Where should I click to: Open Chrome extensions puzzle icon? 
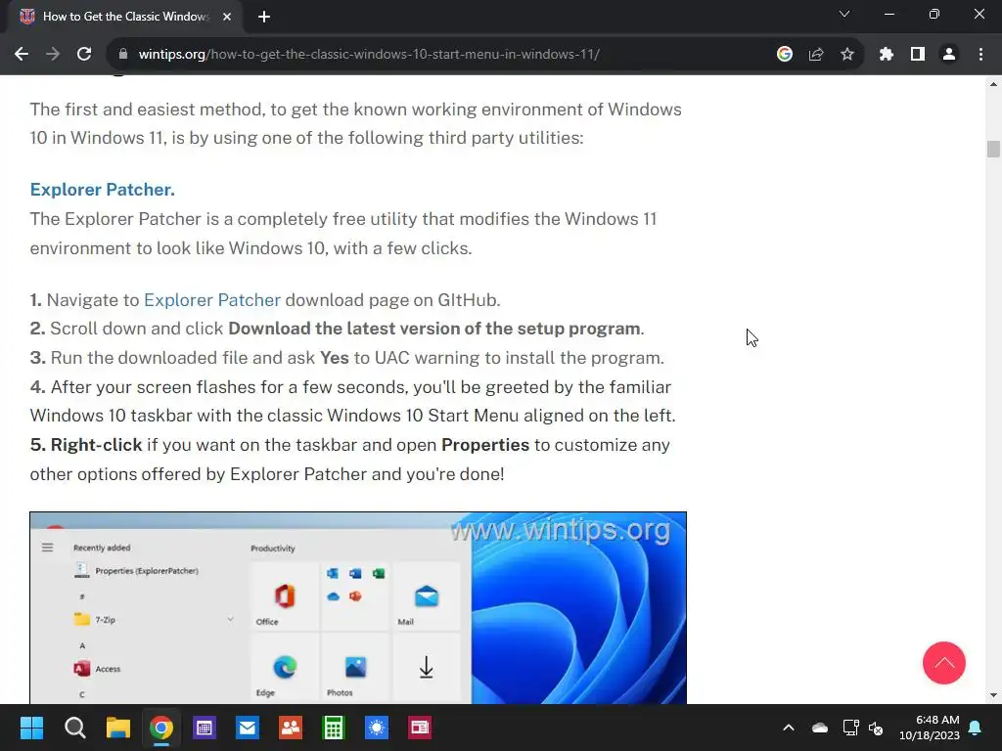(886, 55)
